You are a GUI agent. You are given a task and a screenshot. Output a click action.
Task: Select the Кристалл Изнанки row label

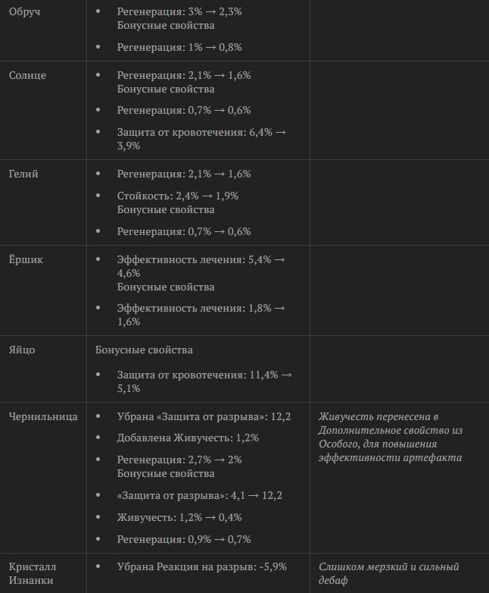tap(33, 573)
